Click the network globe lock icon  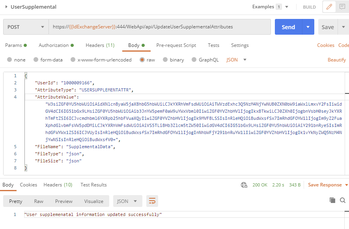244,185
